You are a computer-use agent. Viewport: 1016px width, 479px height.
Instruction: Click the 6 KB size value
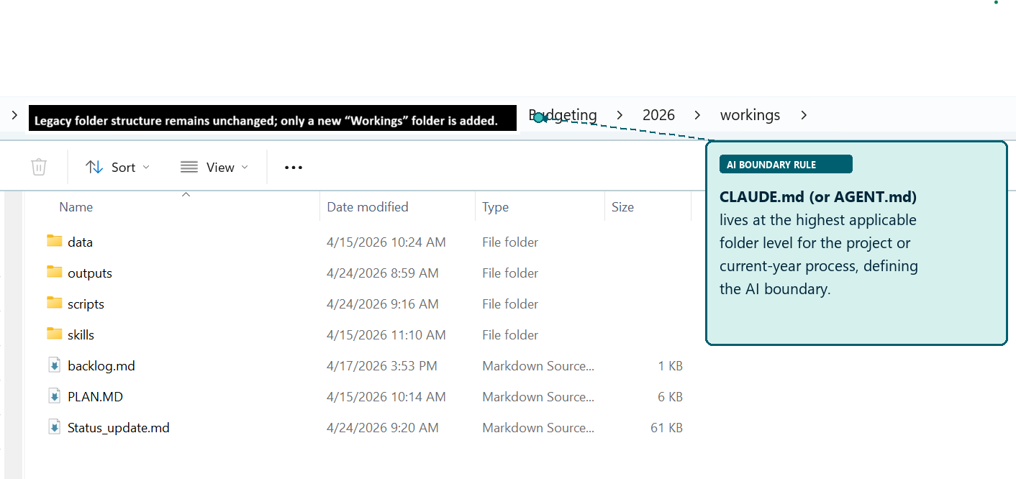pos(670,397)
